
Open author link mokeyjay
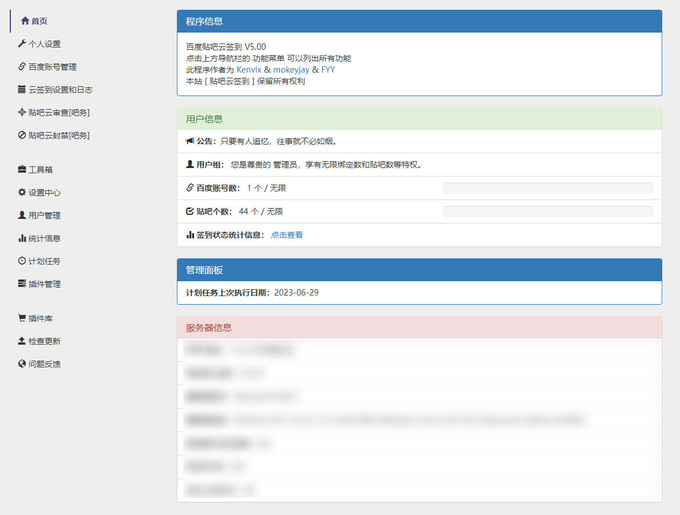(291, 70)
